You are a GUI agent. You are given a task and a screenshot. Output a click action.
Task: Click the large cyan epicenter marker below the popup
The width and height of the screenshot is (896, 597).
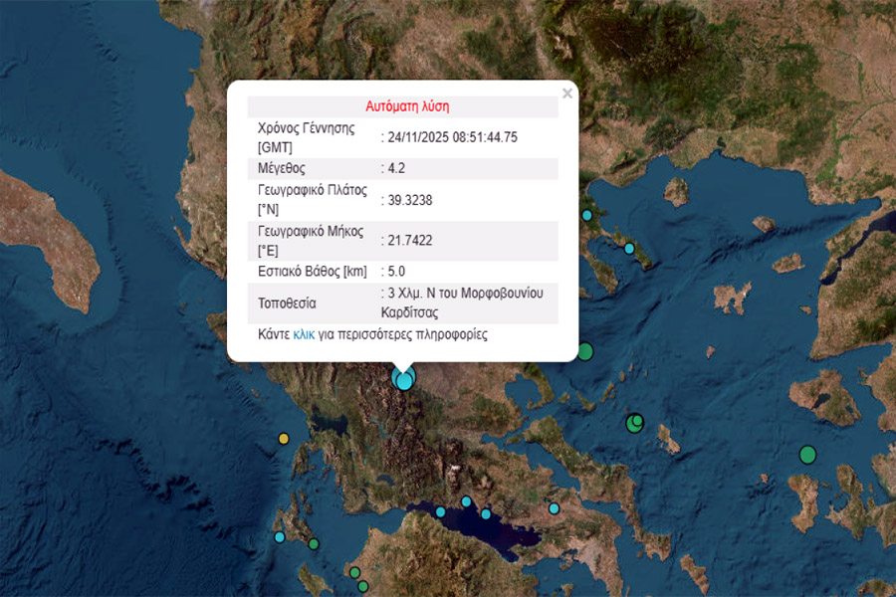403,379
